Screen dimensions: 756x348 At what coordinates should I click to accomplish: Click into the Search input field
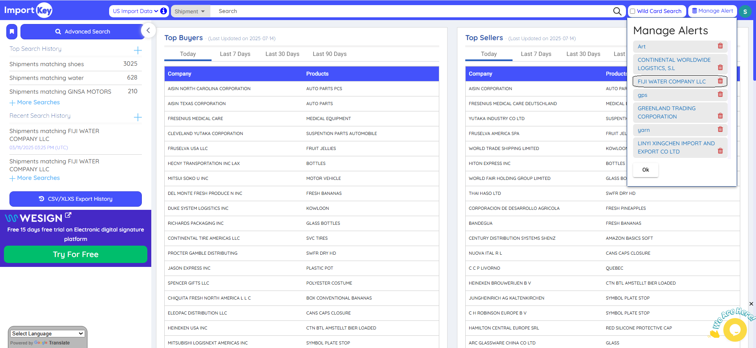410,11
